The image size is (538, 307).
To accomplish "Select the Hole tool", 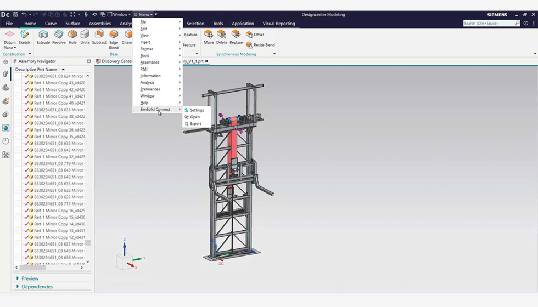I will point(72,37).
